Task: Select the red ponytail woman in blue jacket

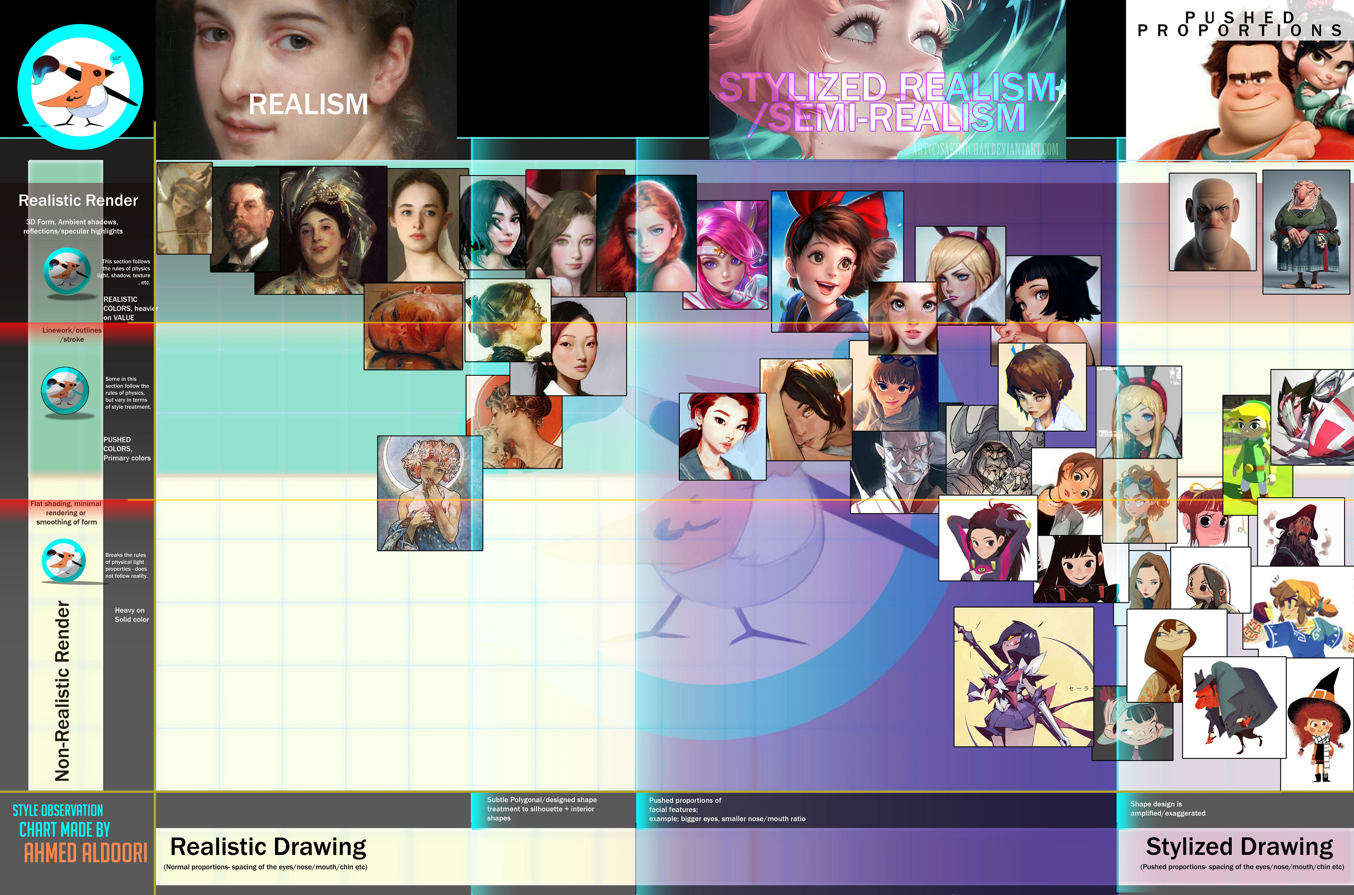Action: tap(722, 437)
